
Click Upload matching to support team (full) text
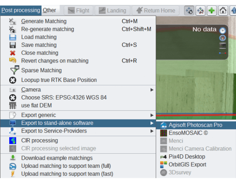point(66,166)
